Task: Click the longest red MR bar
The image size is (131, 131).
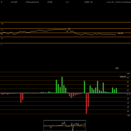Action: click(x=86, y=103)
